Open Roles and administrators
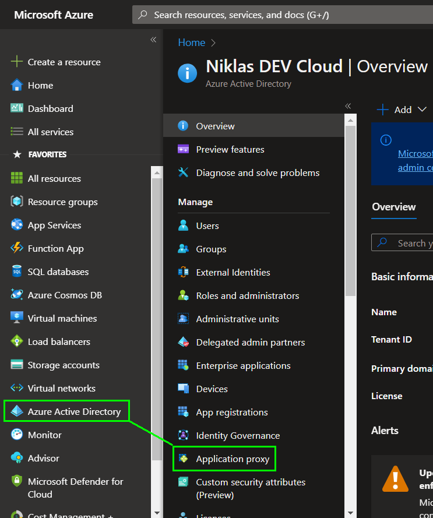Image resolution: width=433 pixels, height=518 pixels. (x=248, y=295)
